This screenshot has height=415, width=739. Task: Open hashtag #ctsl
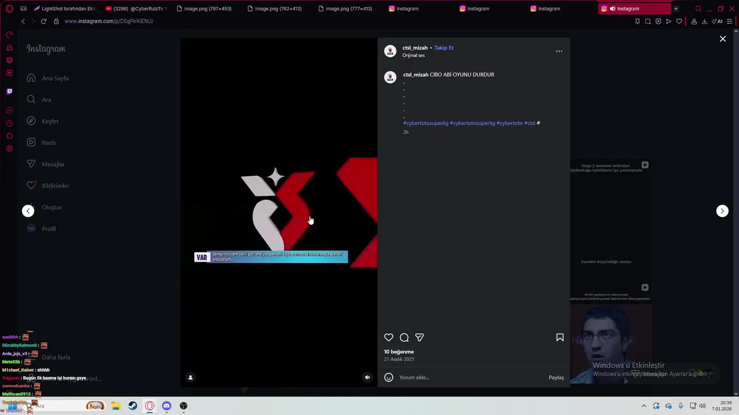point(530,123)
